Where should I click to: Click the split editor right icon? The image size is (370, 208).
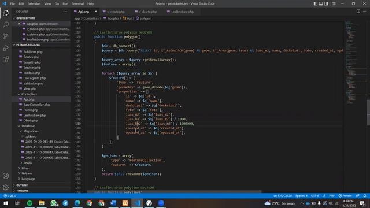coord(358,12)
